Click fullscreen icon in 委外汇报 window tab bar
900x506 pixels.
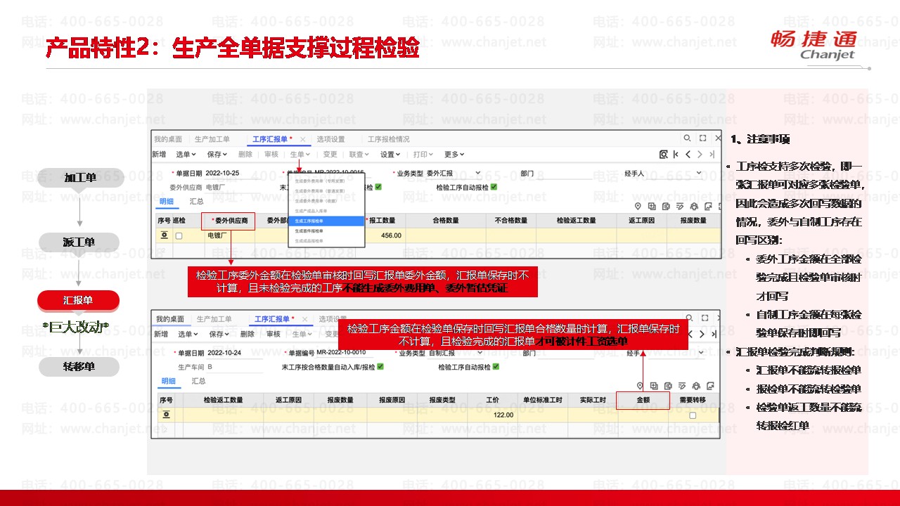point(703,138)
